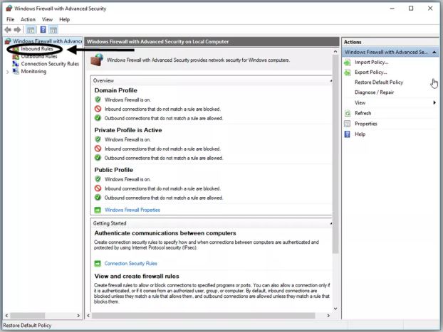Click the Private Profile firewall-on shield icon
443x332 pixels.
[x=98, y=139]
